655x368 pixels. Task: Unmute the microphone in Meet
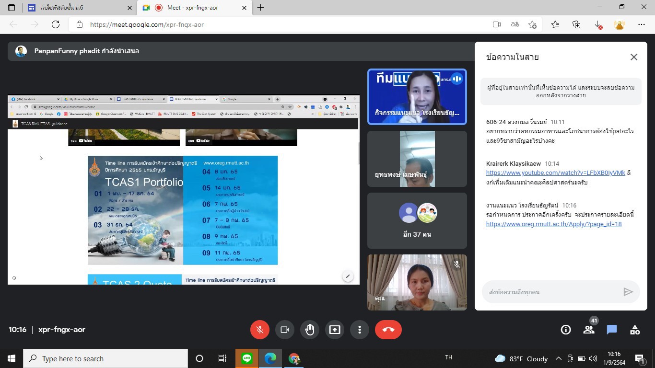(260, 330)
